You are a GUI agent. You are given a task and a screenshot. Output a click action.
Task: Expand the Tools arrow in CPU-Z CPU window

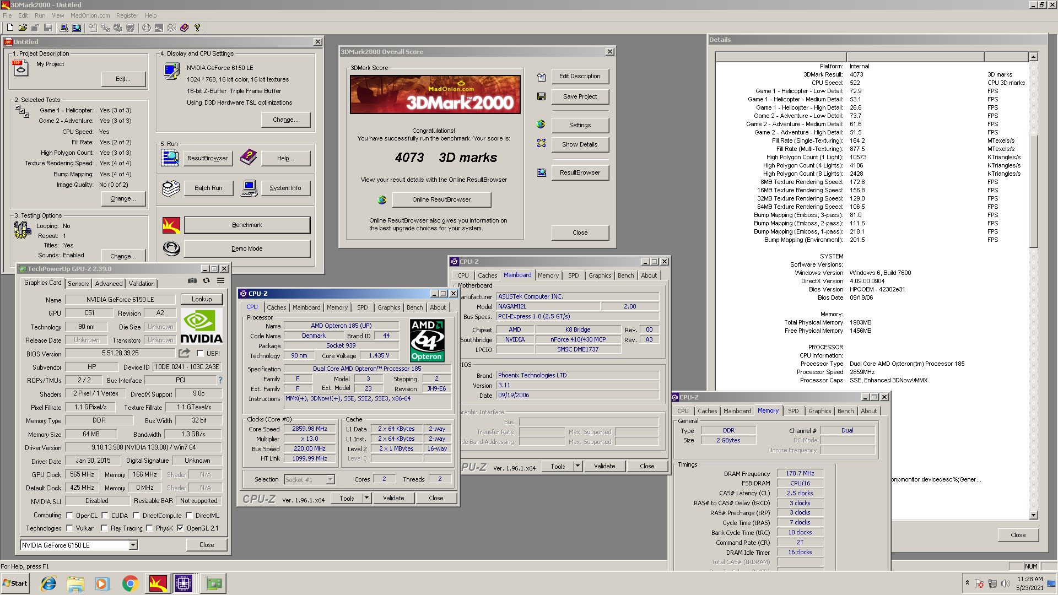point(366,498)
